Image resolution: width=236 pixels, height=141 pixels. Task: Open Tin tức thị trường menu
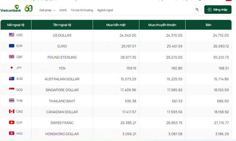pos(82,10)
